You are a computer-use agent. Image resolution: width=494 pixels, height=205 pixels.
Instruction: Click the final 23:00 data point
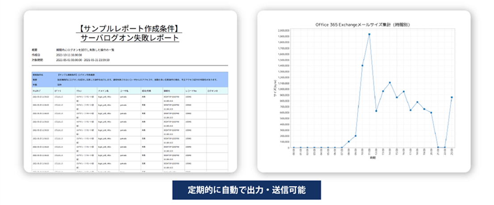[x=452, y=97]
